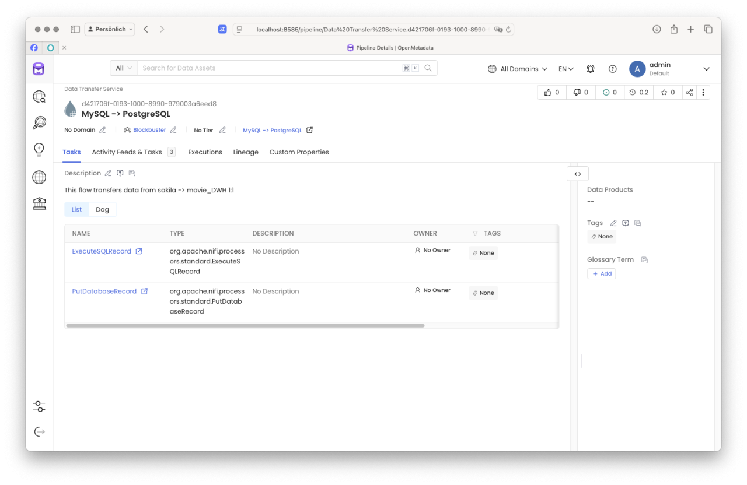Open description conversation thread icon
Image resolution: width=747 pixels, height=485 pixels.
pyautogui.click(x=132, y=173)
